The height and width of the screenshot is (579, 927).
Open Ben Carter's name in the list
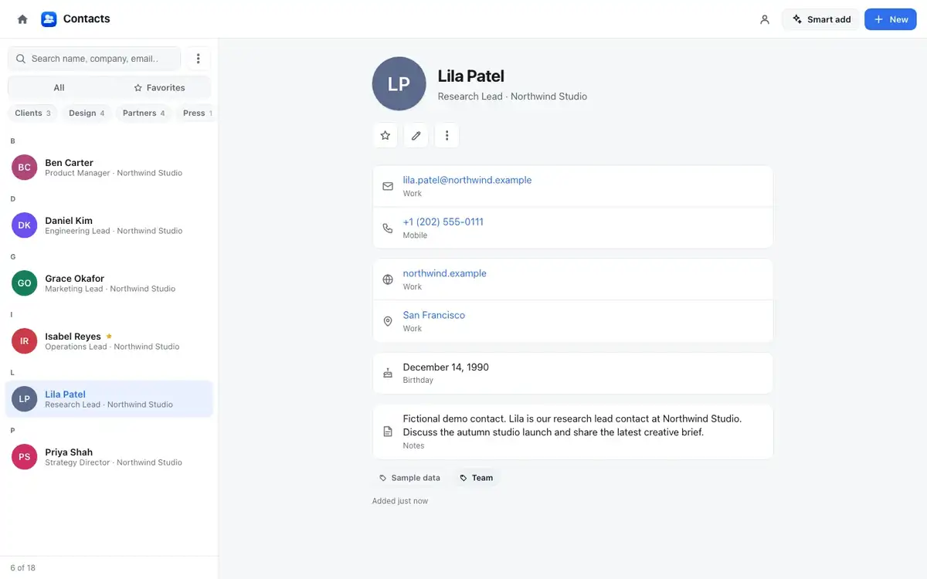69,163
